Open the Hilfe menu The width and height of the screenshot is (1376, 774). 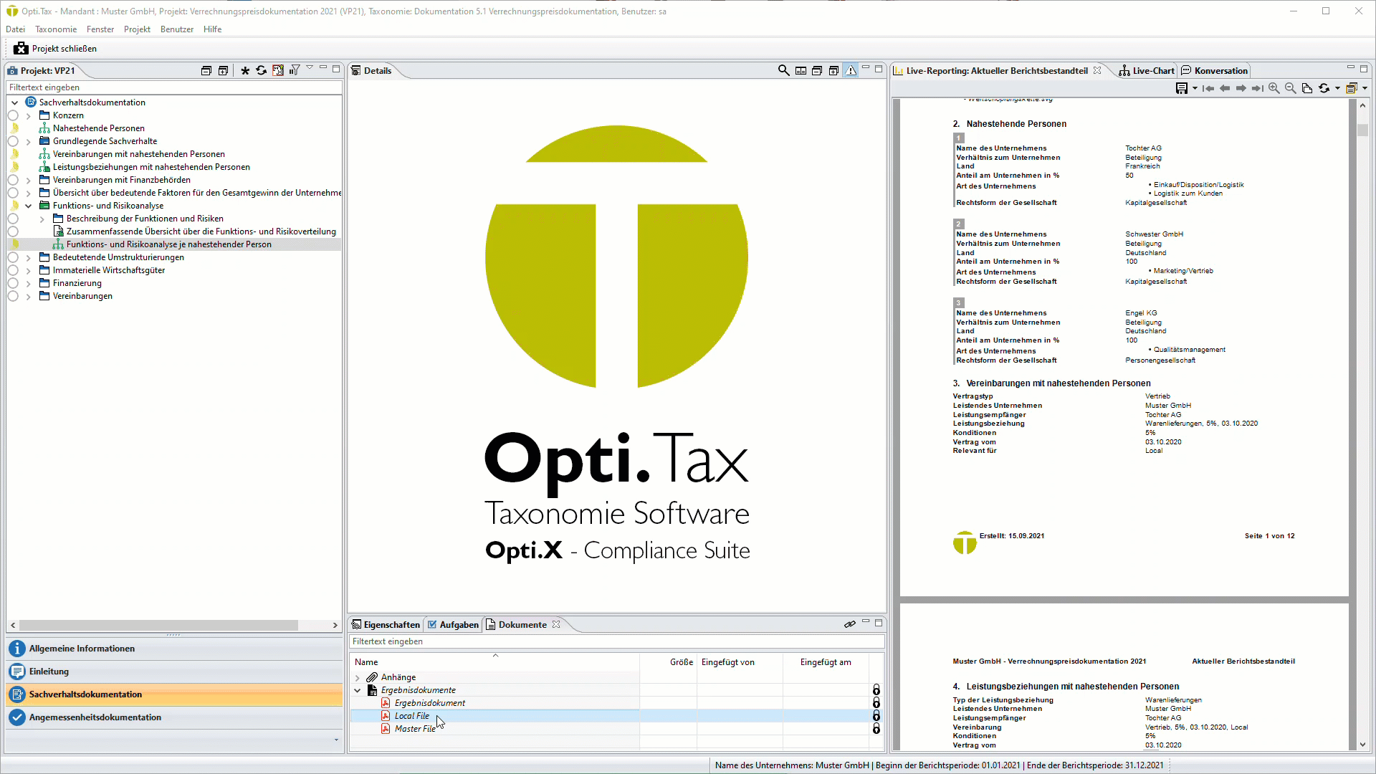click(x=212, y=29)
